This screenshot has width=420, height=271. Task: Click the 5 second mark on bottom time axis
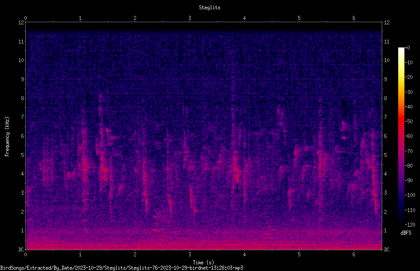(x=299, y=255)
